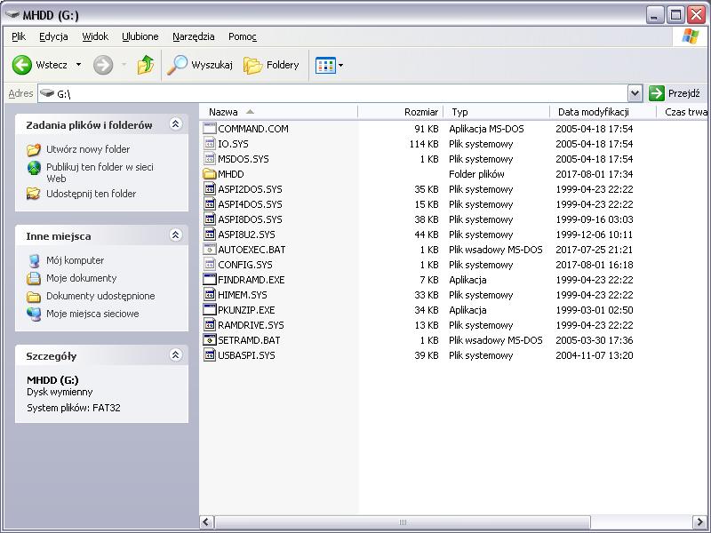This screenshot has width=711, height=533.
Task: Select the SETRAMD.BAT file icon
Action: click(209, 340)
